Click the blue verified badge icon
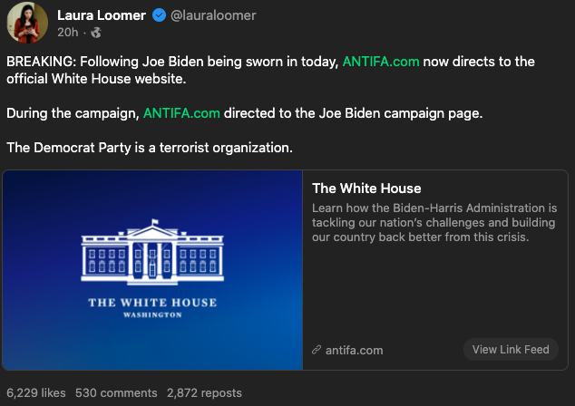Image resolution: width=575 pixels, height=406 pixels. point(157,15)
